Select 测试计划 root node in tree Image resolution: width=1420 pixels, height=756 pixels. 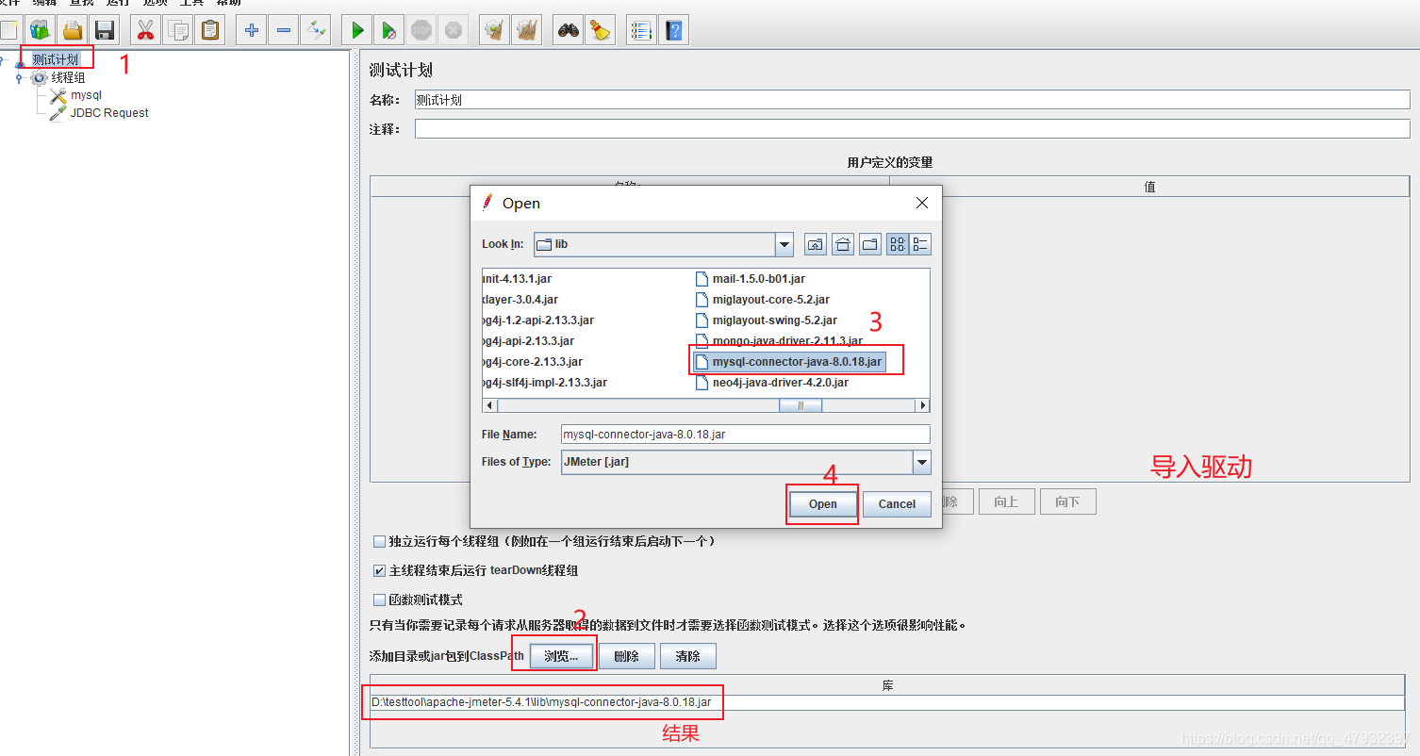coord(55,60)
